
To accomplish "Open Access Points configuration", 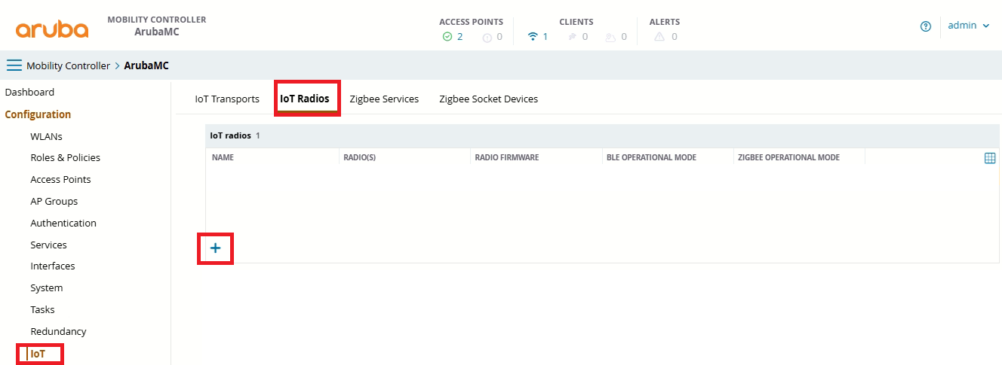I will (60, 179).
